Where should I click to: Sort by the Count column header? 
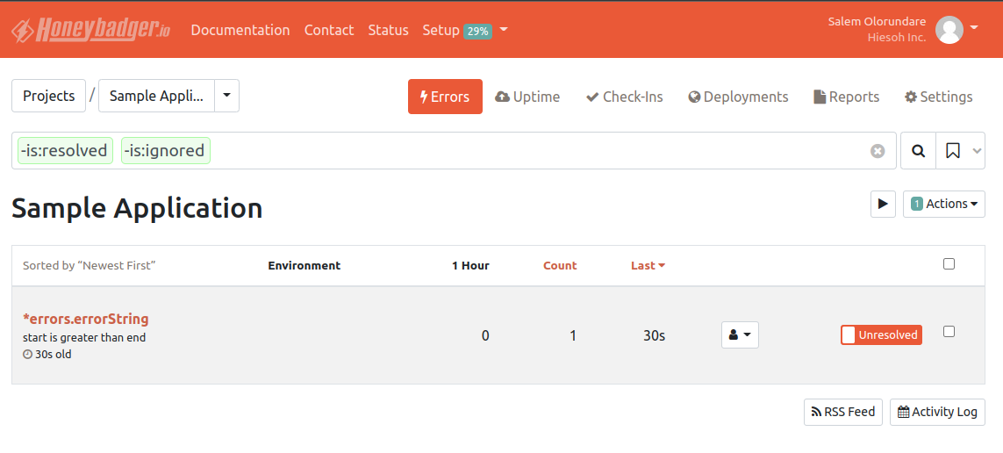click(560, 265)
